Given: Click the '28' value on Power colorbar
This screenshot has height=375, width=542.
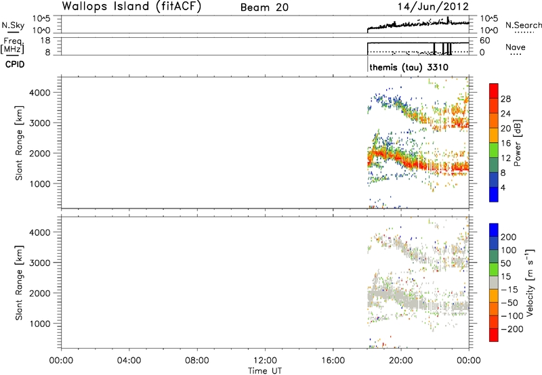Looking at the screenshot, I should [505, 99].
